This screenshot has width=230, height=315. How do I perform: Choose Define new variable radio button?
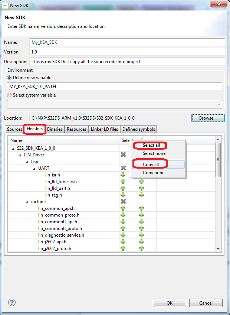(9, 78)
